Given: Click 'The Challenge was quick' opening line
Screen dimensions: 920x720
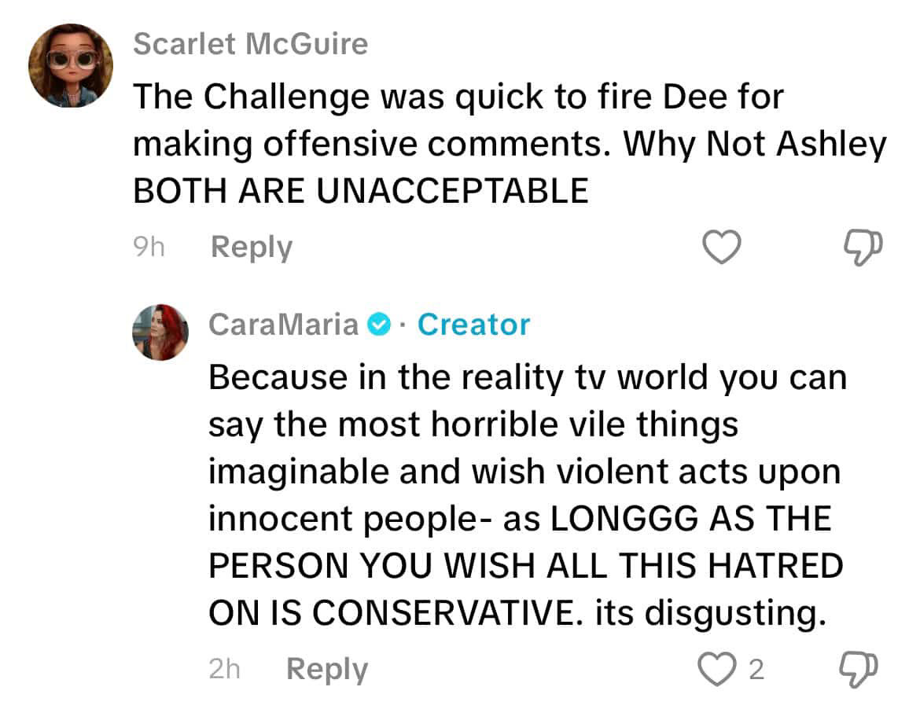Looking at the screenshot, I should click(x=458, y=97).
